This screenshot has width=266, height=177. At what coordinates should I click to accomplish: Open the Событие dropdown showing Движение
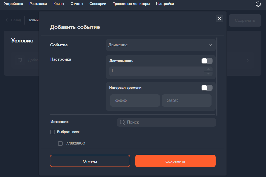tap(161, 45)
